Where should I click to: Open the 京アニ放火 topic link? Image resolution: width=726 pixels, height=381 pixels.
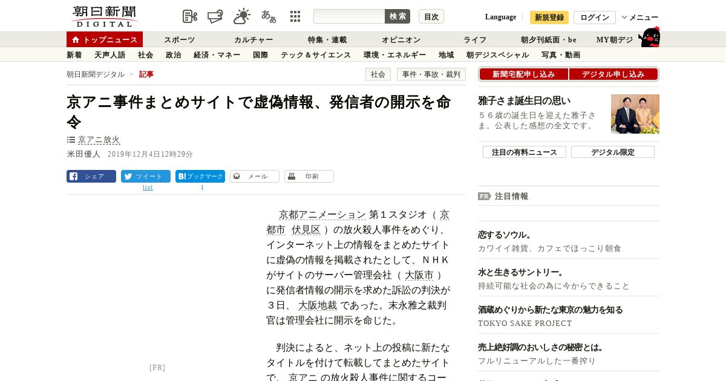(x=99, y=140)
